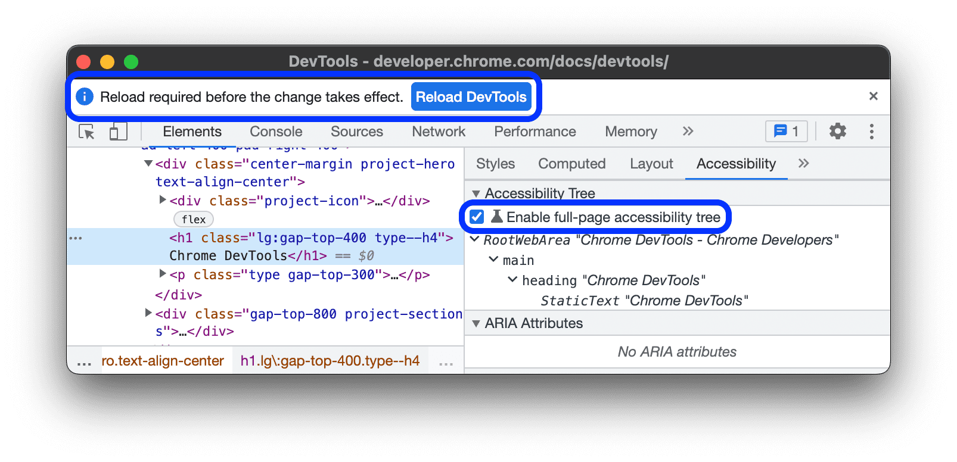Open more panels with the chevron after Memory
This screenshot has width=957, height=462.
[x=688, y=131]
